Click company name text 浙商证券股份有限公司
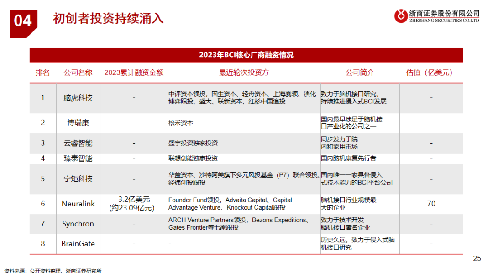493x277 pixels. point(444,13)
